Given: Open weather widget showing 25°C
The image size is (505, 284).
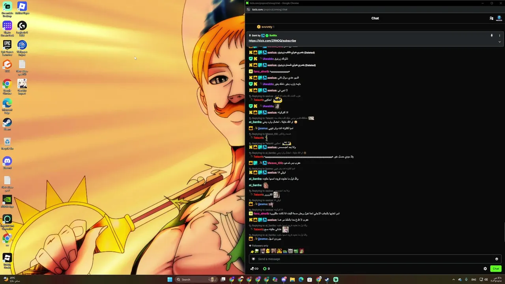Looking at the screenshot, I should 11,279.
